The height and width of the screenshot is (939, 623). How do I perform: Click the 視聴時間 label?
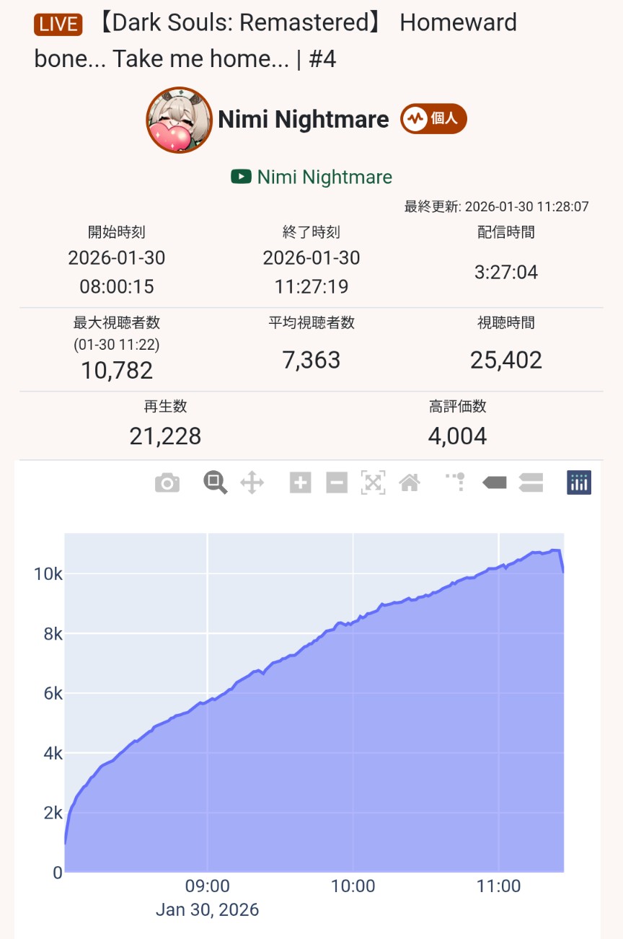point(506,323)
